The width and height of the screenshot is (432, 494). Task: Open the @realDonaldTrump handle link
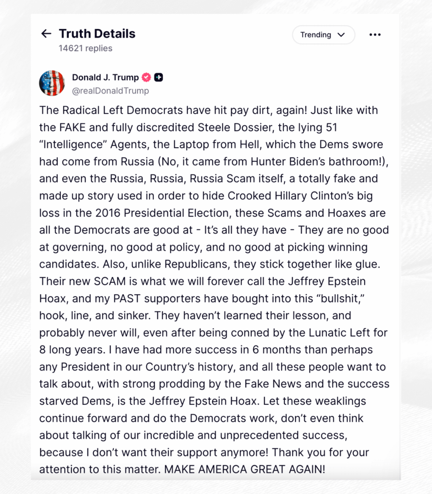tap(110, 91)
